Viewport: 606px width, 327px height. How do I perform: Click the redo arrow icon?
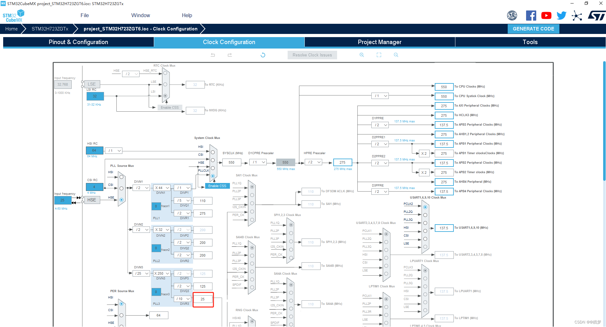click(x=230, y=55)
